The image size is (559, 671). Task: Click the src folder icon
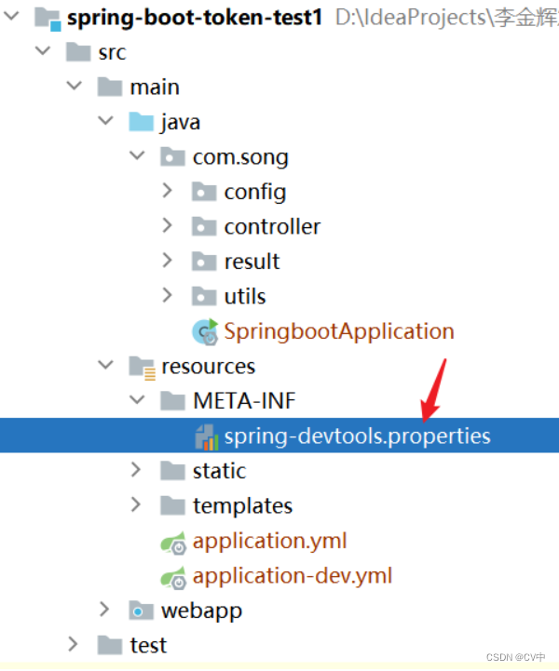[x=78, y=52]
